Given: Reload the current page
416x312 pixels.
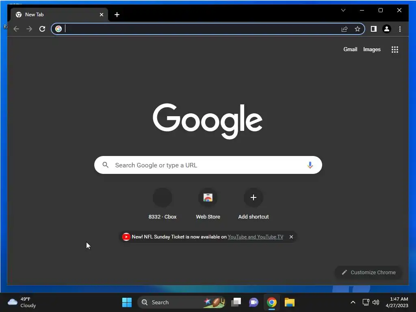Looking at the screenshot, I should tap(42, 29).
